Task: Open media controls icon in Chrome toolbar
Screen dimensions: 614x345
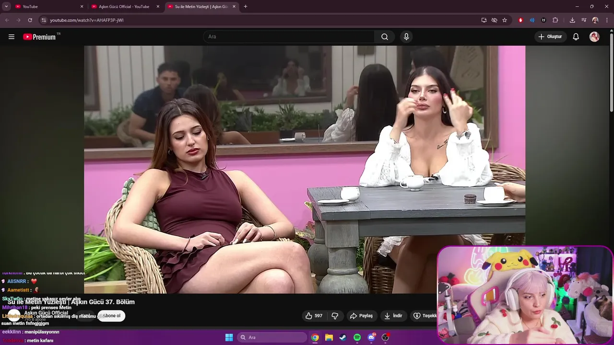Action: point(584,20)
